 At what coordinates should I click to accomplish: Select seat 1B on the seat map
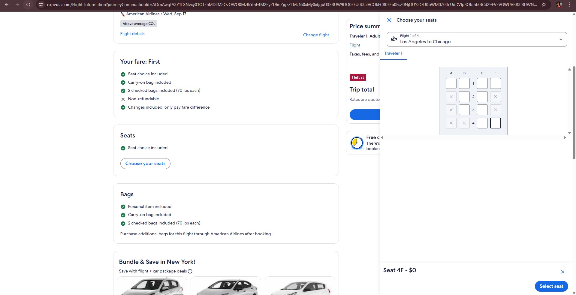pos(464,83)
